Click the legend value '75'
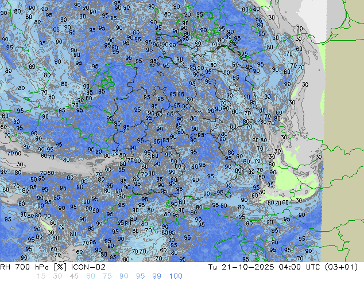Image resolution: width=364 pixels, height=281 pixels. (x=107, y=276)
